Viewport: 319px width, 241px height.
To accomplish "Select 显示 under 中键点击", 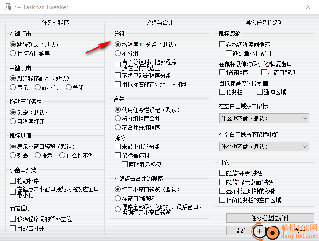I will [x=13, y=87].
